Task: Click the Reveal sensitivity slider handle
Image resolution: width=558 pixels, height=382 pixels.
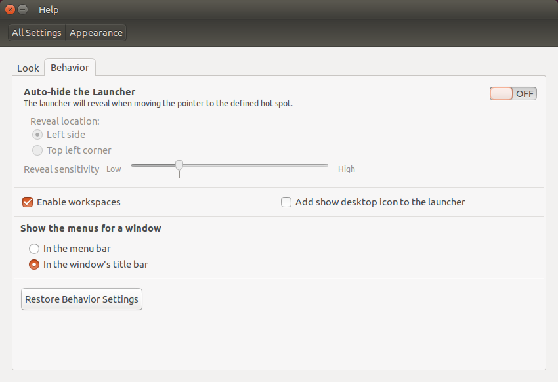Action: point(179,165)
